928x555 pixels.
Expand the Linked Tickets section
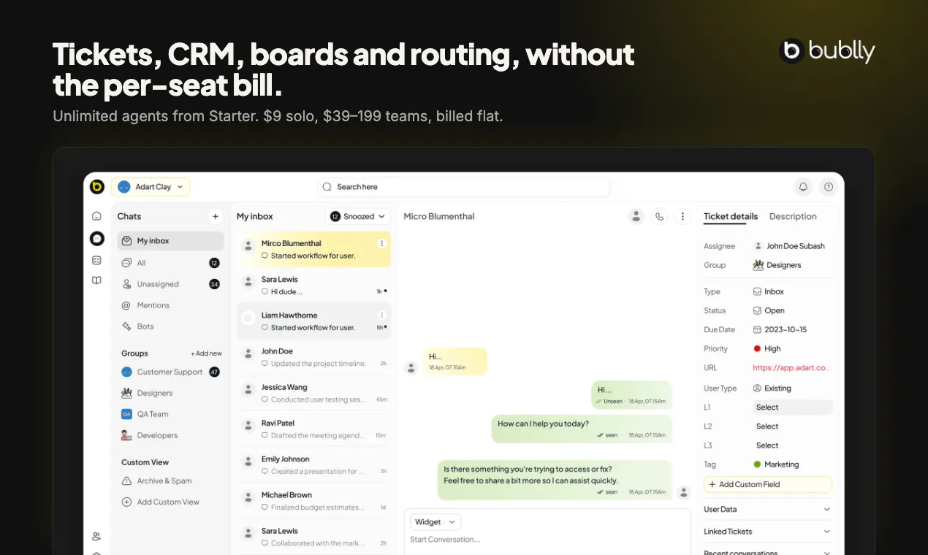767,532
